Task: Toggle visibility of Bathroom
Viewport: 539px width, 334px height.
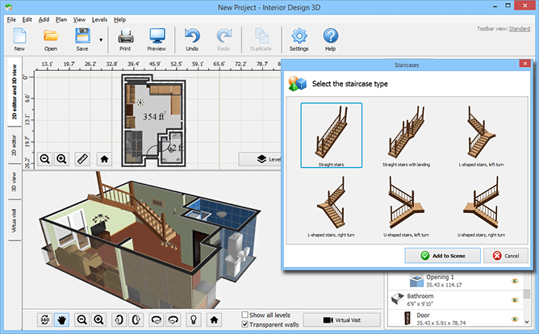Action: pos(515,300)
